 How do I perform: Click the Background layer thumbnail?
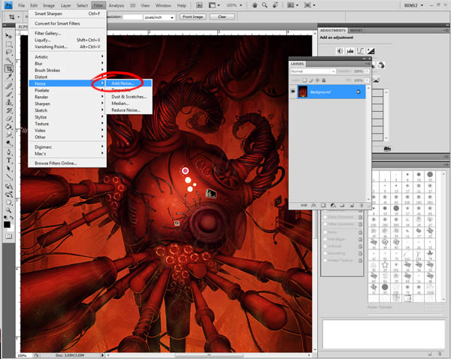click(x=303, y=92)
